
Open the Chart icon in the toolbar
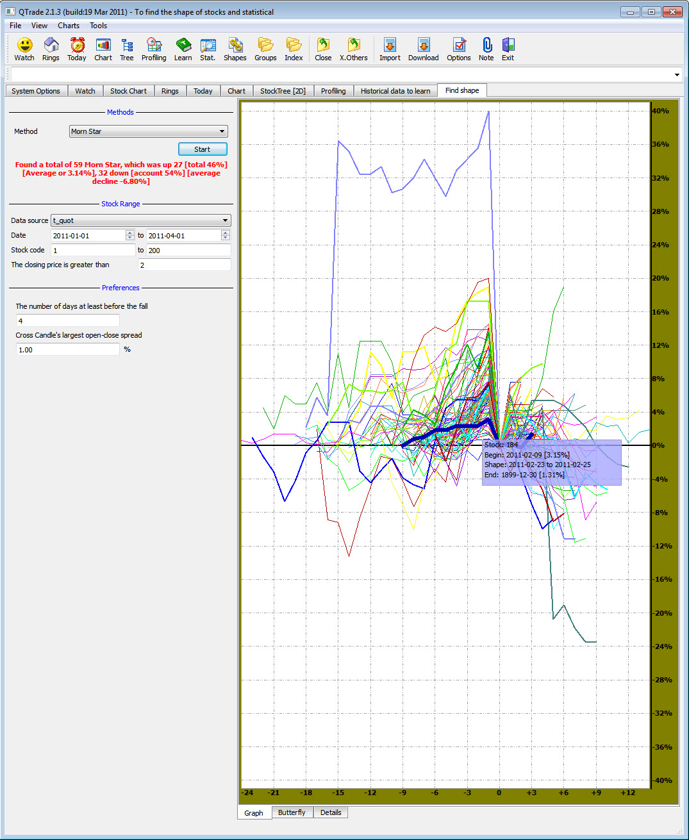pyautogui.click(x=103, y=45)
